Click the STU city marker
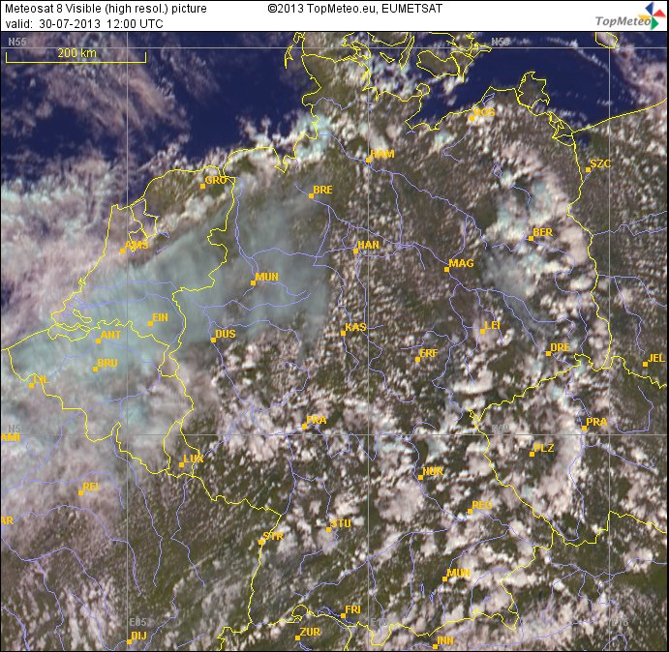 [329, 529]
